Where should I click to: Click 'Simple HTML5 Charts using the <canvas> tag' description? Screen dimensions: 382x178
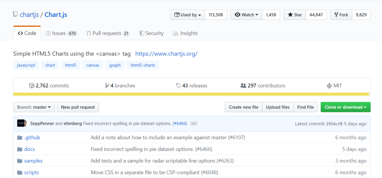(x=72, y=54)
